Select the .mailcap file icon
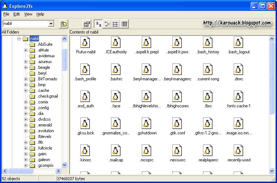This screenshot has width=277, height=183. coord(116,150)
